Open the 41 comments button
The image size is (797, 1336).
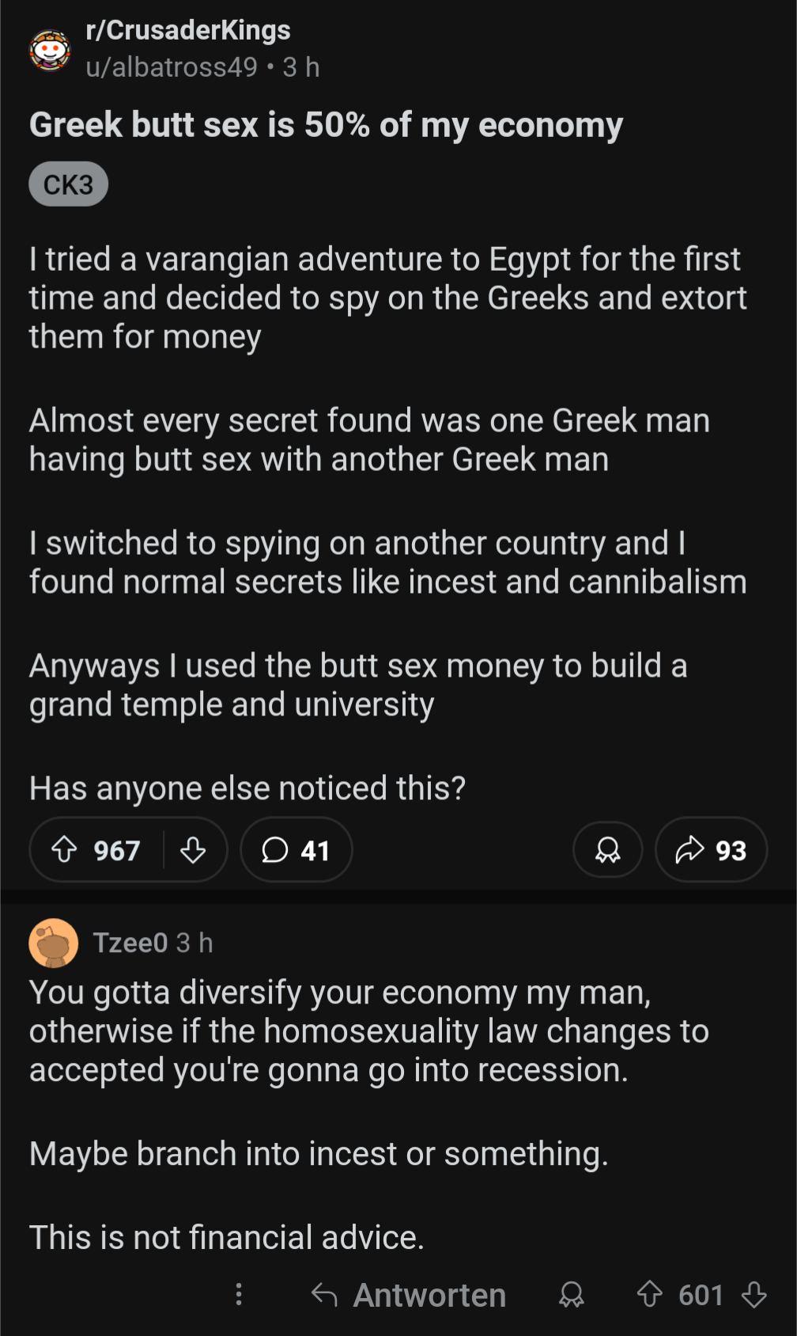[x=296, y=850]
